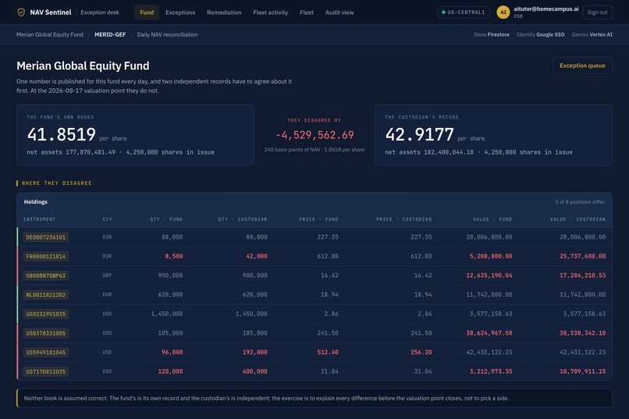Select instrument tag GB00BN7SWP63
The width and height of the screenshot is (629, 419).
click(x=46, y=275)
